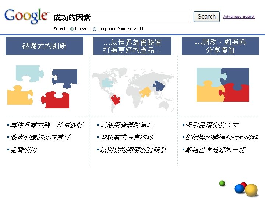Click the yellow piece on India map area
Image resolution: width=265 pixels, height=199 pixels.
[145, 92]
